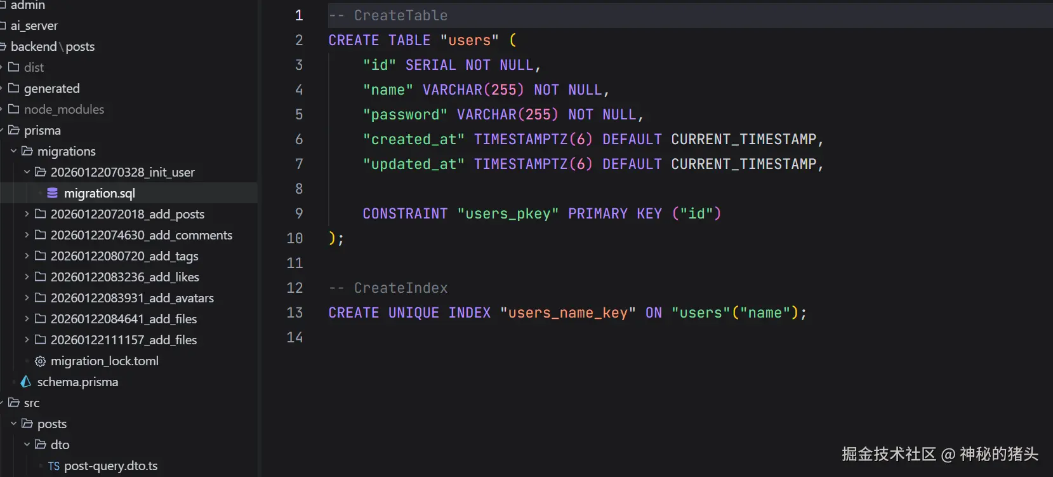Screen dimensions: 1053x477
Task: Select the src folder name
Action: point(32,403)
